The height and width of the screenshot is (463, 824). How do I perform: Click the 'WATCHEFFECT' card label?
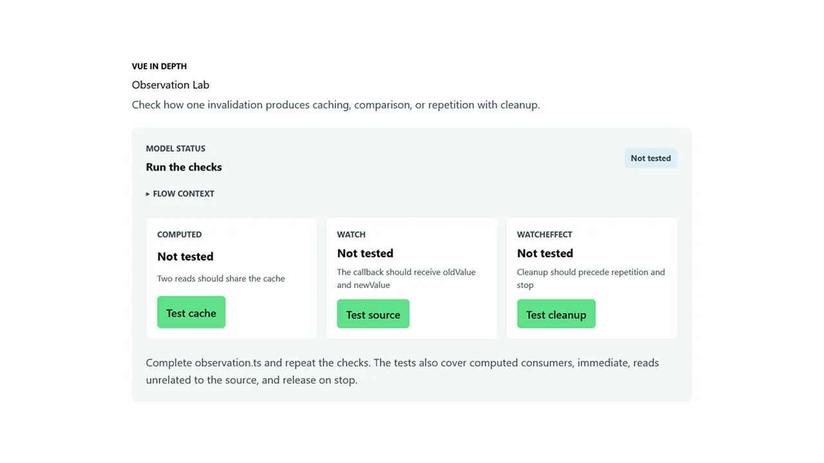coord(545,235)
